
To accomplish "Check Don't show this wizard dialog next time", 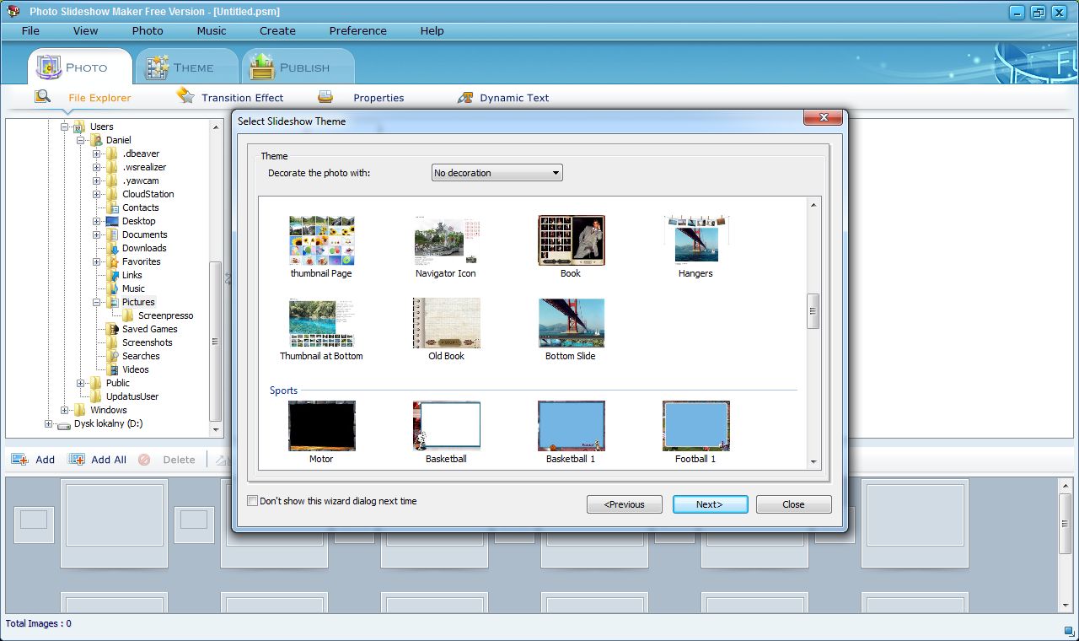I will (x=252, y=501).
